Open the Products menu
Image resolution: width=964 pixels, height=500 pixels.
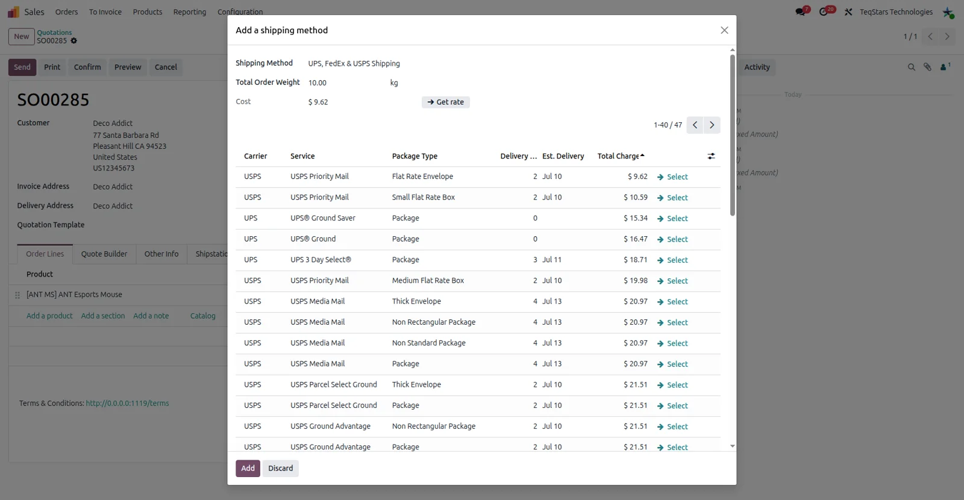[148, 12]
